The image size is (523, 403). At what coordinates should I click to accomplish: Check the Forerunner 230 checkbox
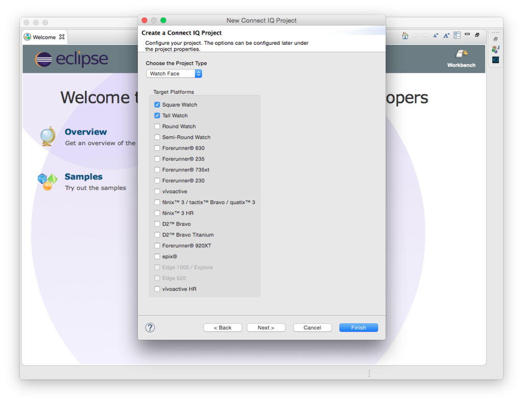click(157, 181)
